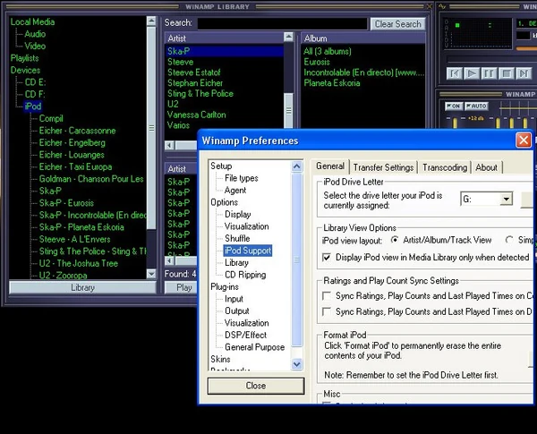Image resolution: width=537 pixels, height=434 pixels.
Task: Select U2 - The Joshua Tree playlist
Action: [79, 263]
